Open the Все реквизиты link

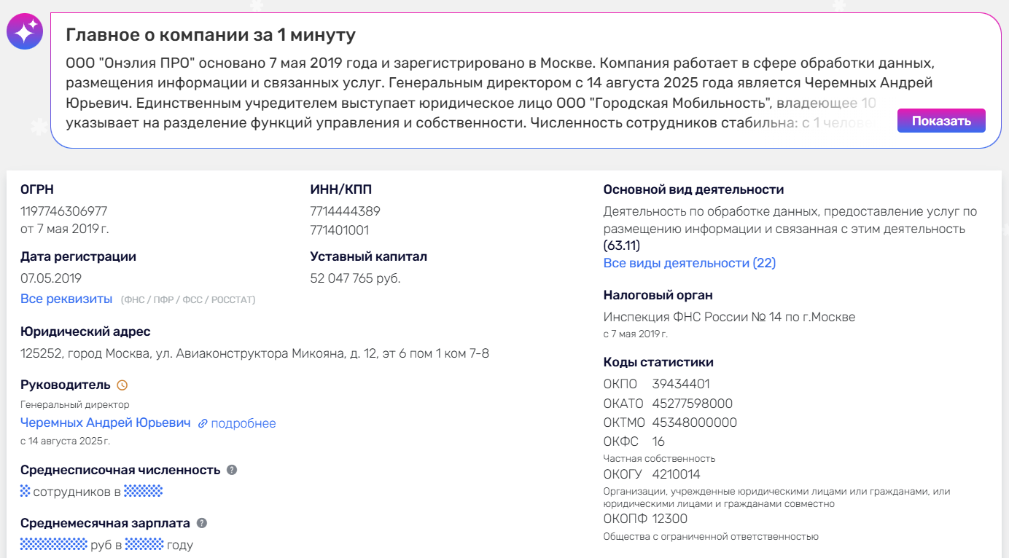[66, 299]
